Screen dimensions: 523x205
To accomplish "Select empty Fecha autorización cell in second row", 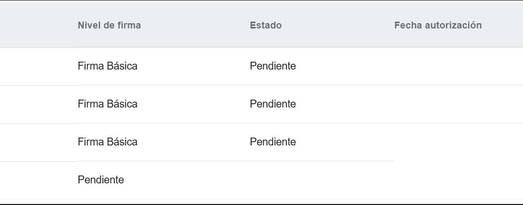I will coord(459,104).
